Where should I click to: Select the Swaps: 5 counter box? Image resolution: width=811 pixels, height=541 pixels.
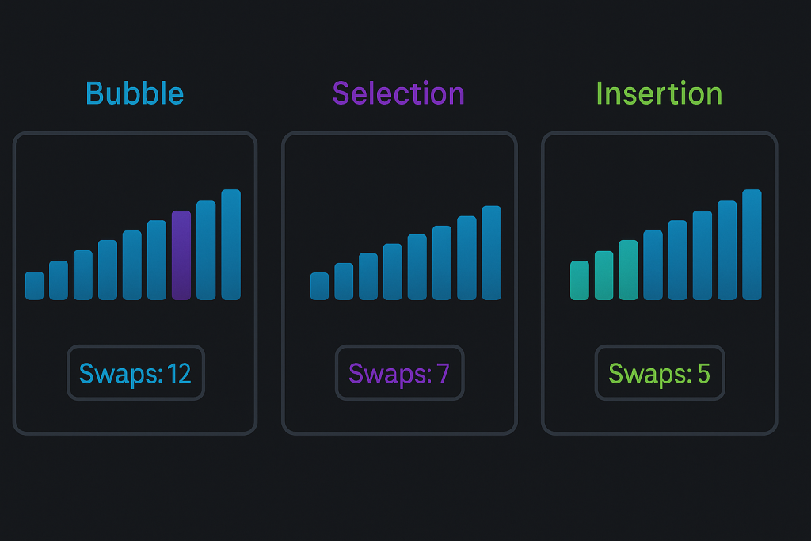tap(659, 372)
